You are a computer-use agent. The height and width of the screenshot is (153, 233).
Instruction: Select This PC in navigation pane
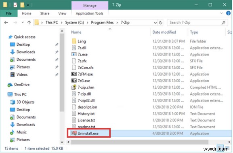(20, 94)
